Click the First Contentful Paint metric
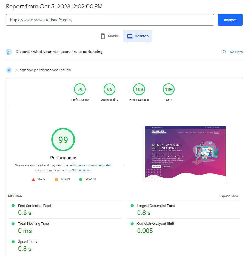Image resolution: width=248 pixels, height=256 pixels. coord(35,206)
